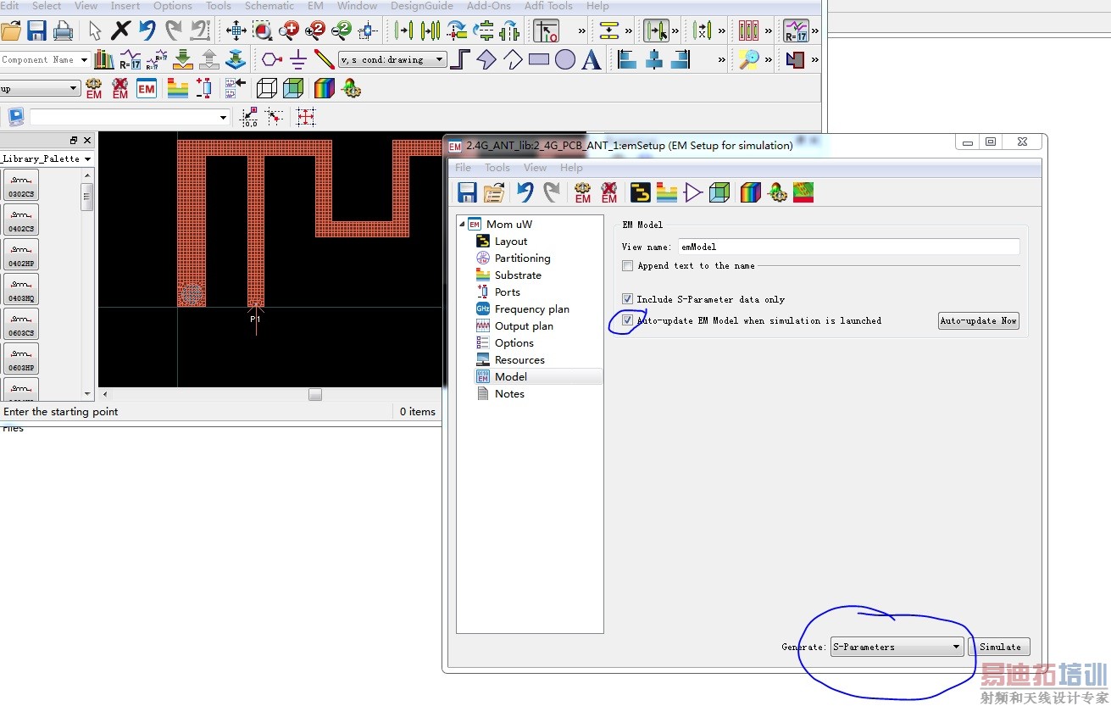The image size is (1111, 706).
Task: Click the zoom out by 2 icon
Action: tap(341, 31)
